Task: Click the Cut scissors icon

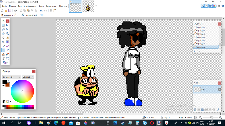Action: 21,10
